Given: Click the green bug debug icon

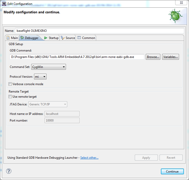Looking at the screenshot, I should (175, 16).
